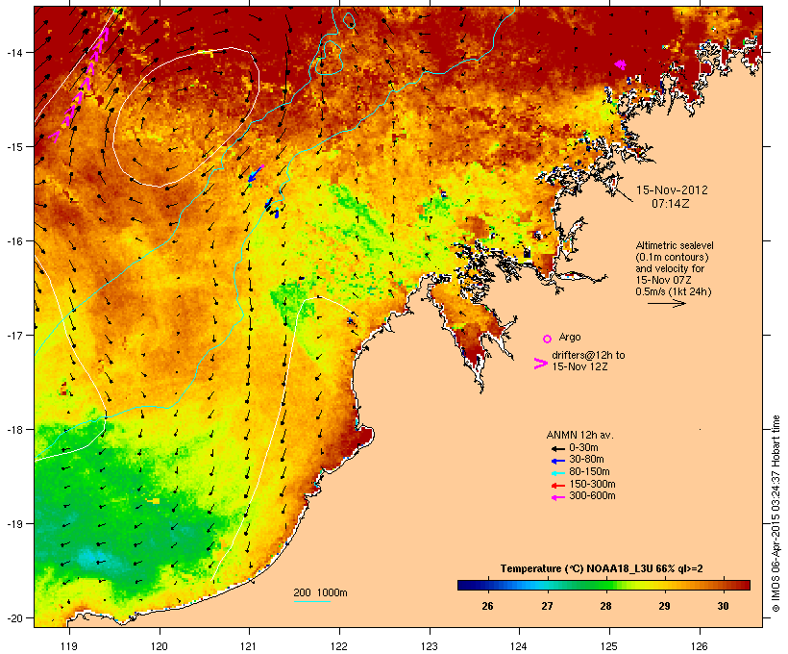This screenshot has height=654, width=788.
Task: Click the cyan 80-150m arrow legend symbol
Action: tap(557, 473)
